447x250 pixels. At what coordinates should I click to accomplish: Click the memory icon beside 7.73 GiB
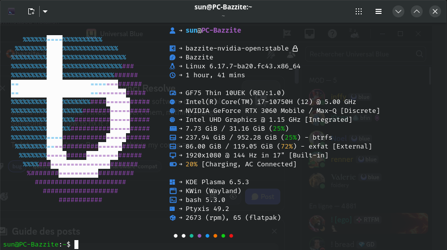click(x=173, y=129)
